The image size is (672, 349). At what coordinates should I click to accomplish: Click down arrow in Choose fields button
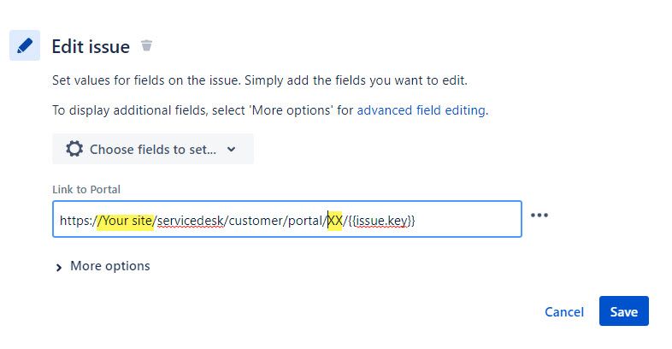pos(232,149)
